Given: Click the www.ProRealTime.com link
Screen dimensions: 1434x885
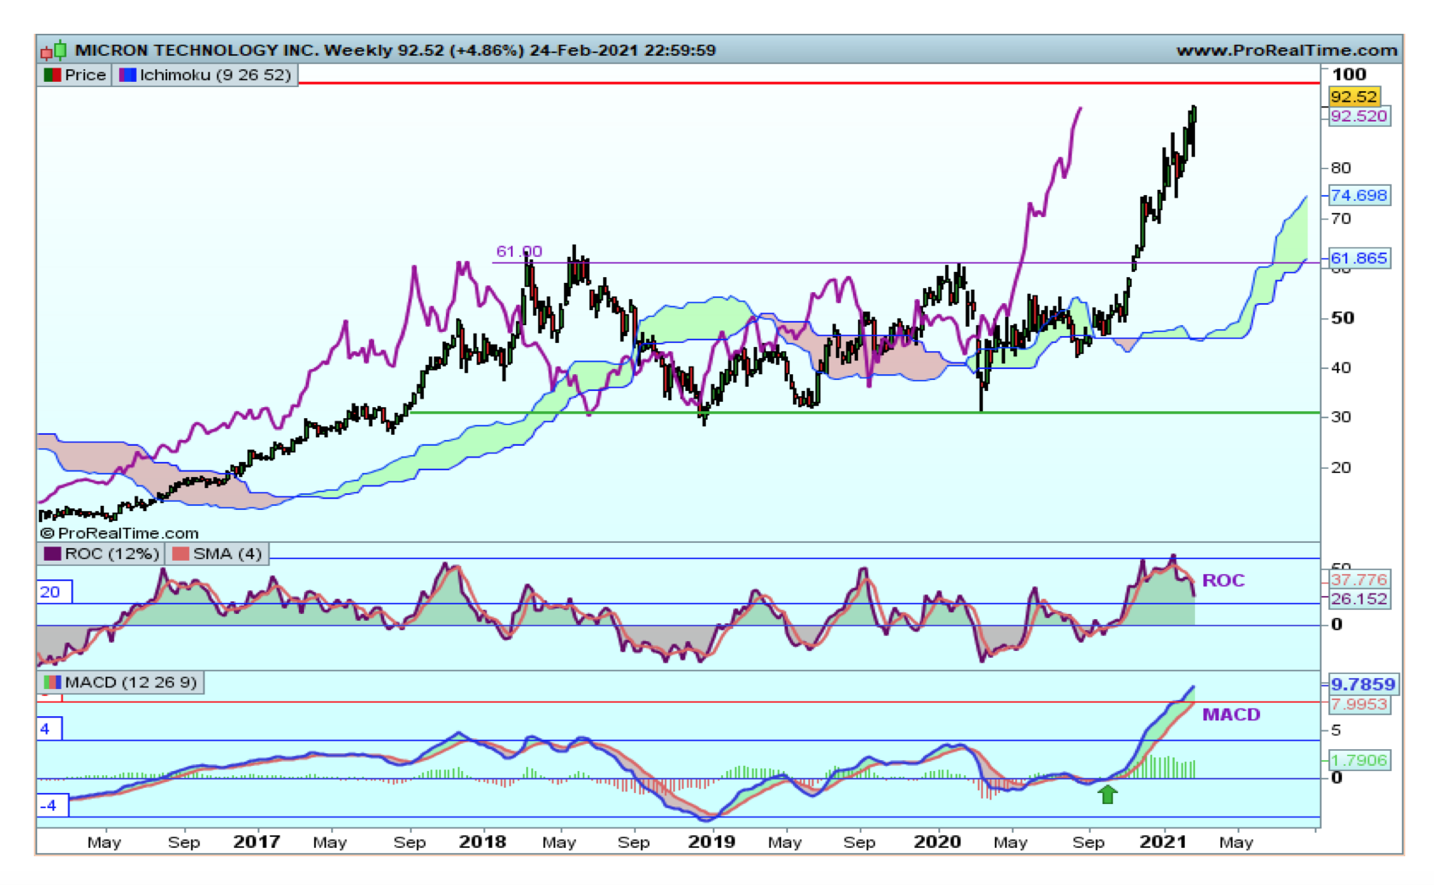Looking at the screenshot, I should 1287,51.
